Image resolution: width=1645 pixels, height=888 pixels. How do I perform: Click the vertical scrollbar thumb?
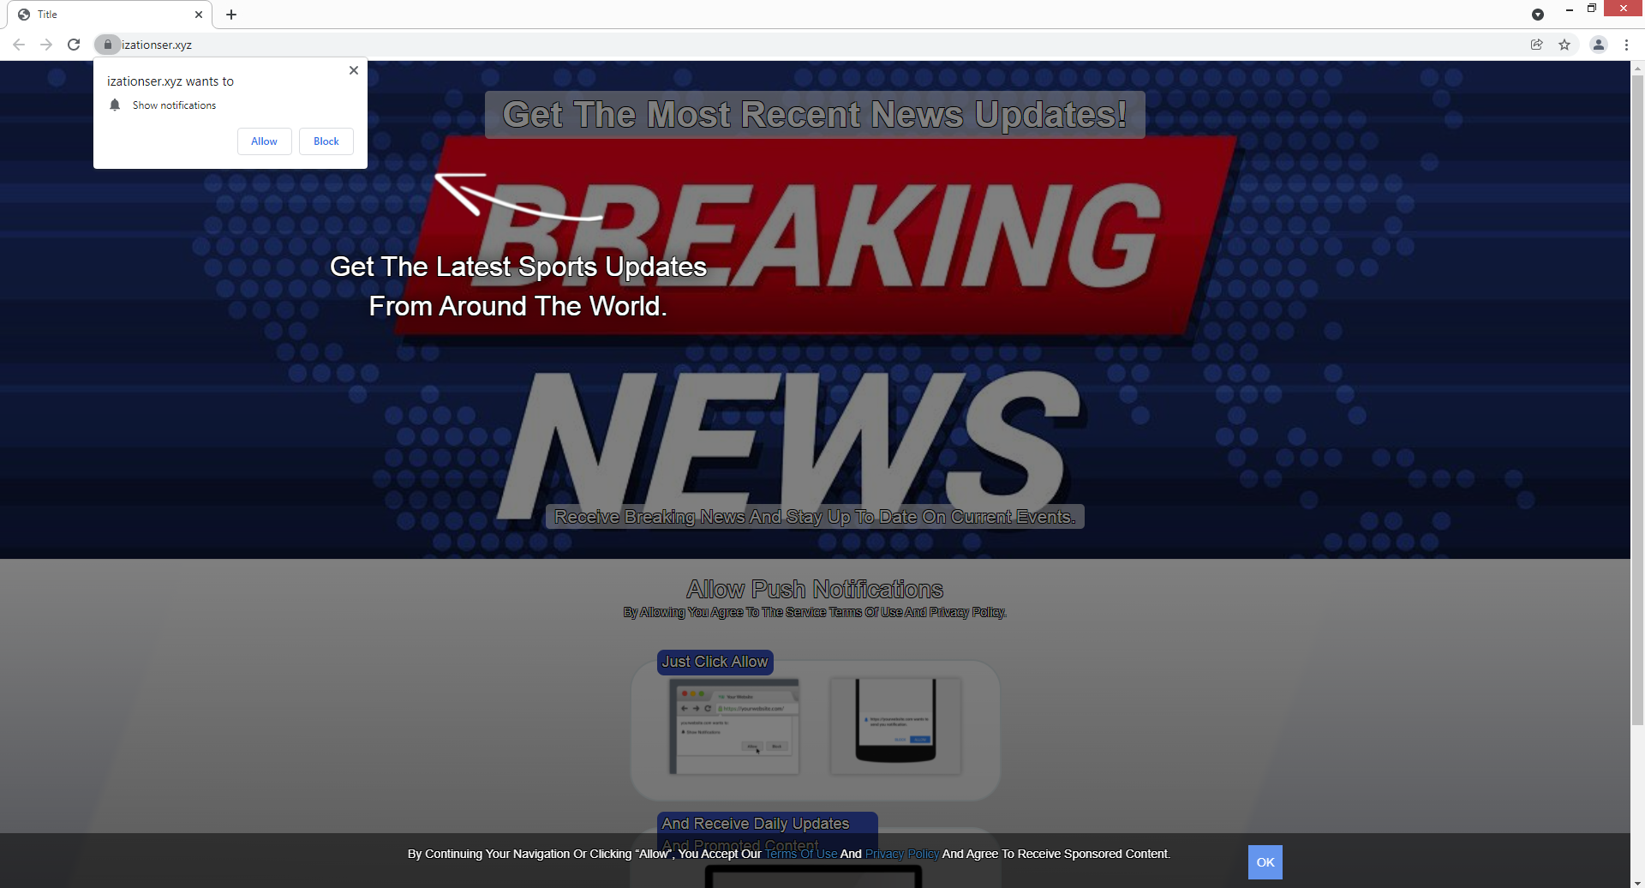pos(1637,399)
